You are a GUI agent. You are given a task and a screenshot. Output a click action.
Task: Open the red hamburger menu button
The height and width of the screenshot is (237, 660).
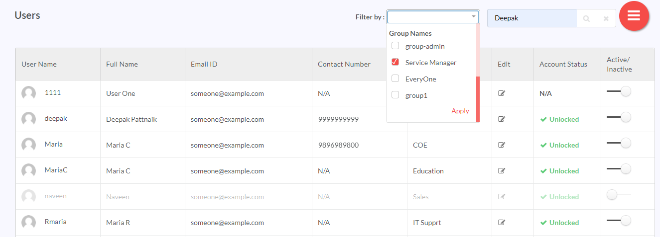(x=634, y=16)
